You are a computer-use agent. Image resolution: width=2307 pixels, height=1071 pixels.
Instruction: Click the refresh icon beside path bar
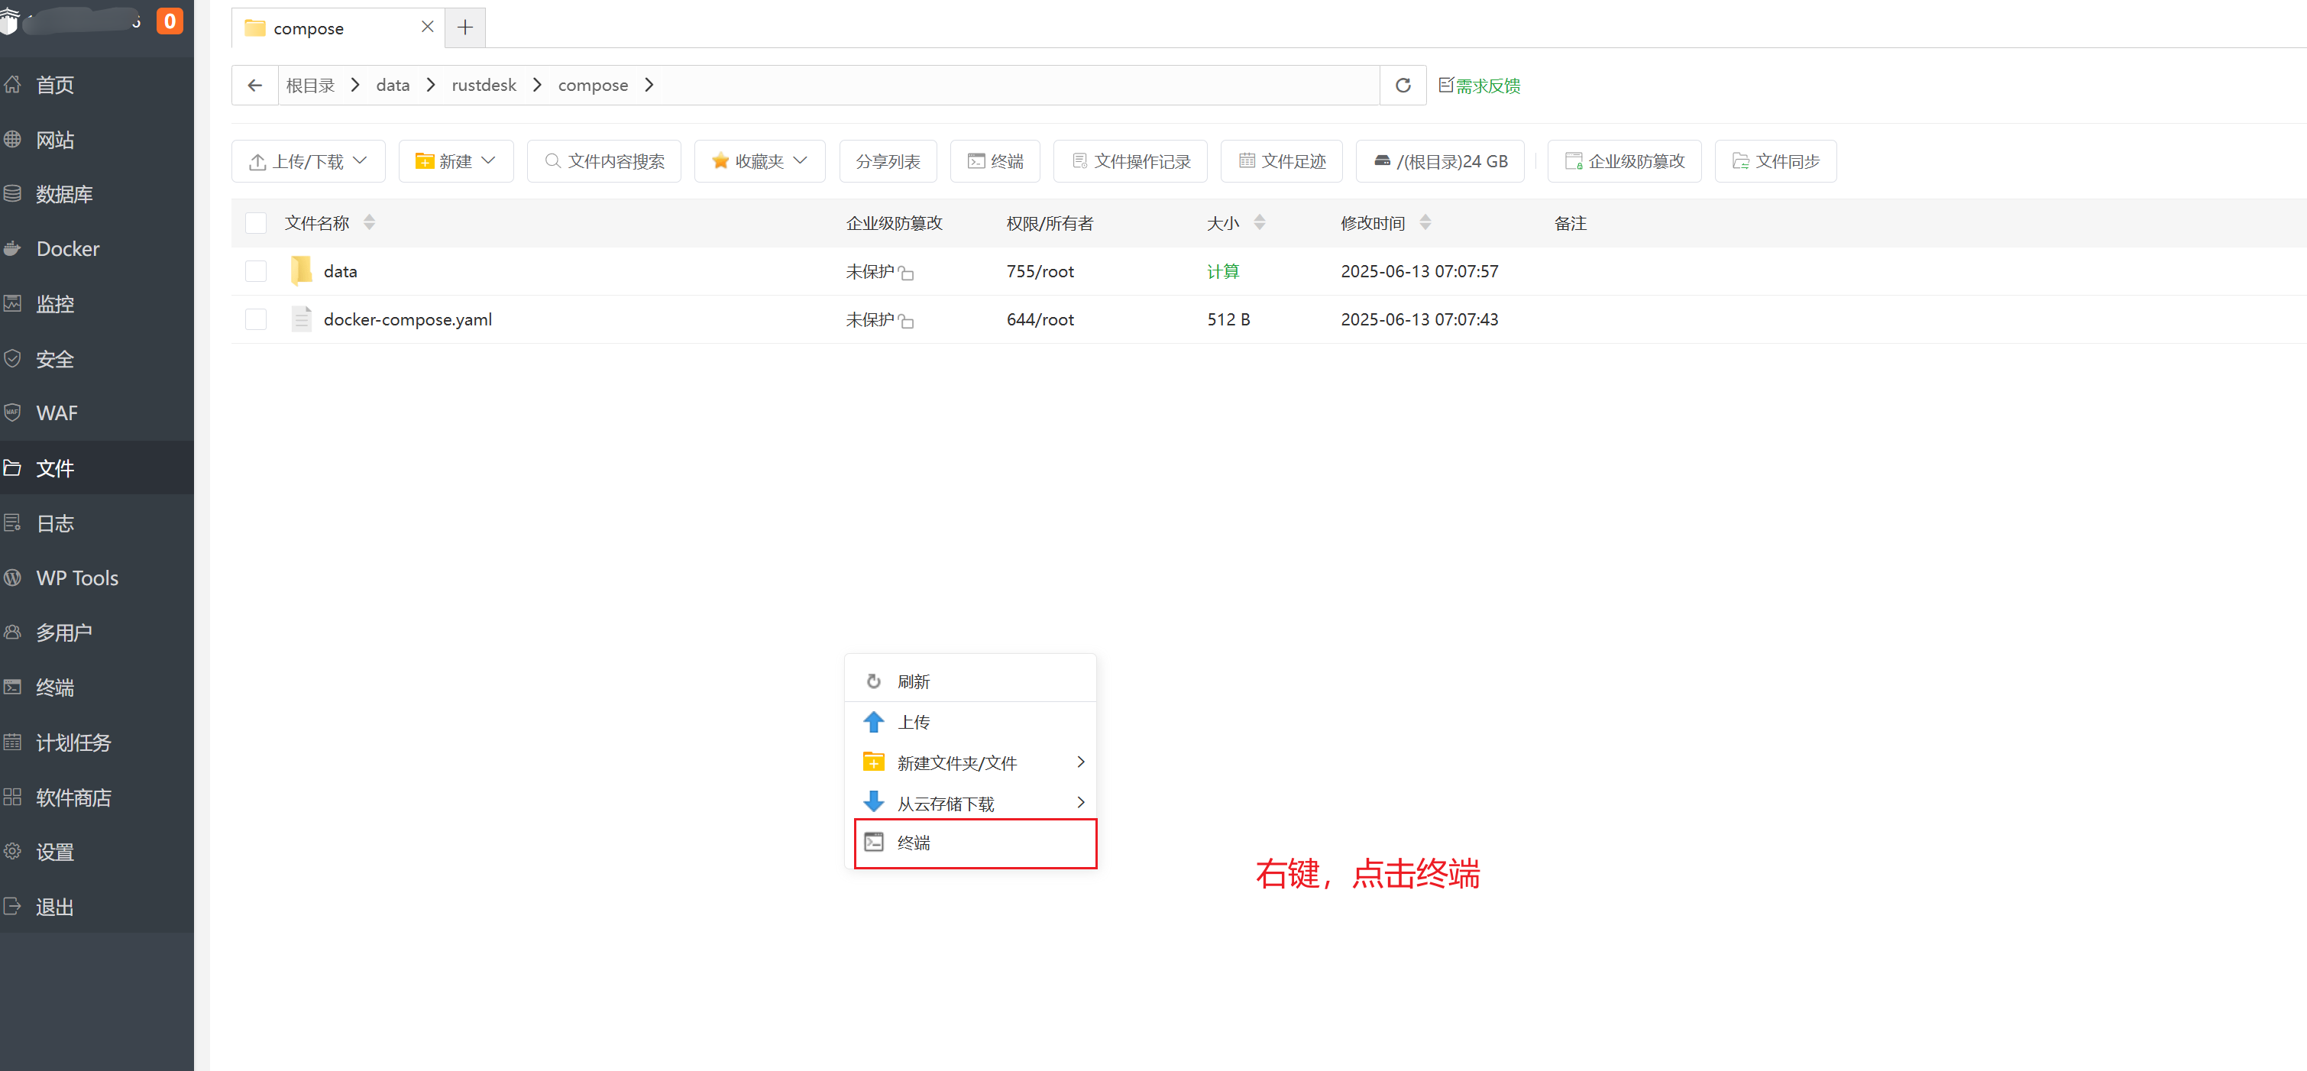pos(1403,85)
